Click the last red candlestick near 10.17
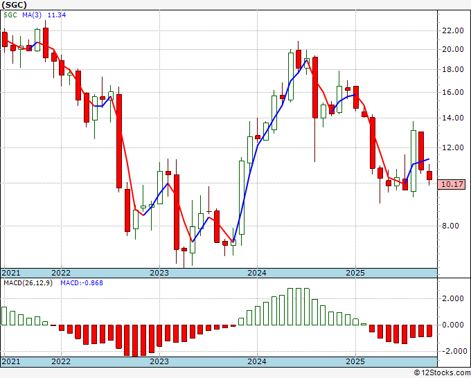Screen dimensions: 471x378 [x=429, y=176]
